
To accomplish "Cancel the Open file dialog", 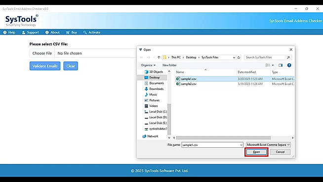I will [280, 152].
